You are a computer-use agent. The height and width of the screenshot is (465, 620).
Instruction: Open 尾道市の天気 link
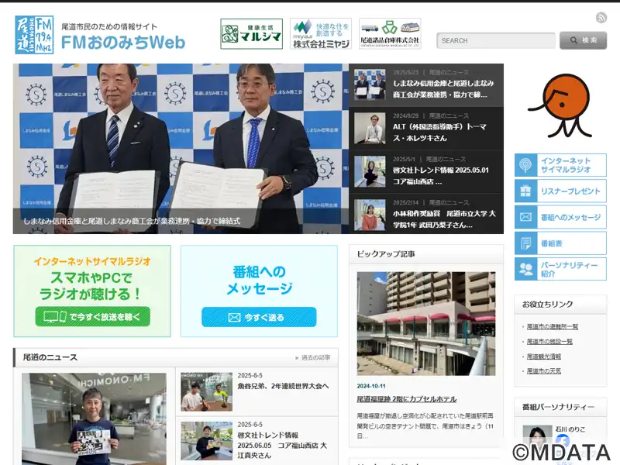544,371
